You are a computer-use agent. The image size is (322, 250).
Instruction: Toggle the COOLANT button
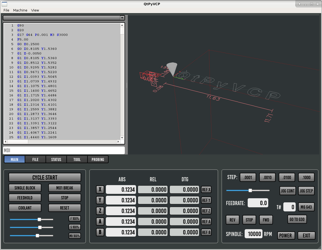[x=25, y=208]
